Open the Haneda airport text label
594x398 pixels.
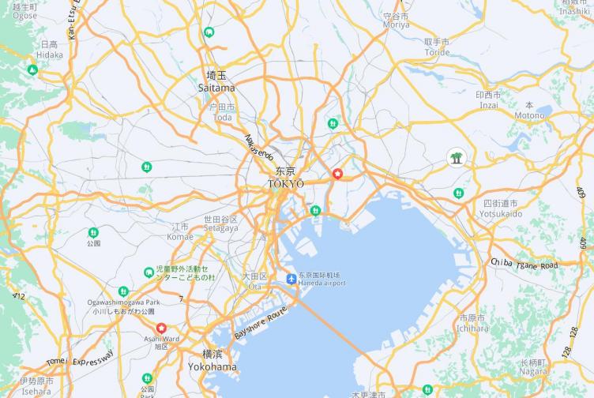(x=322, y=283)
